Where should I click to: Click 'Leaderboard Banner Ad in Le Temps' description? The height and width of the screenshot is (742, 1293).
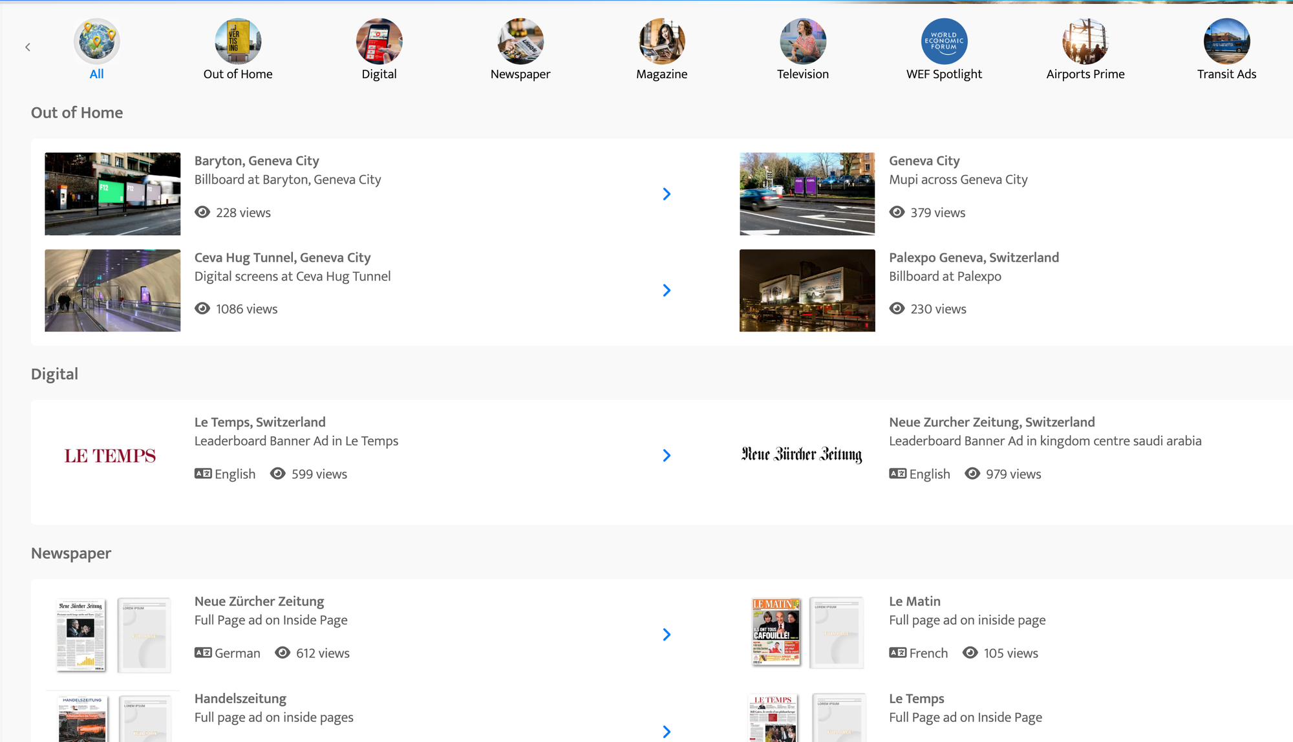(296, 441)
